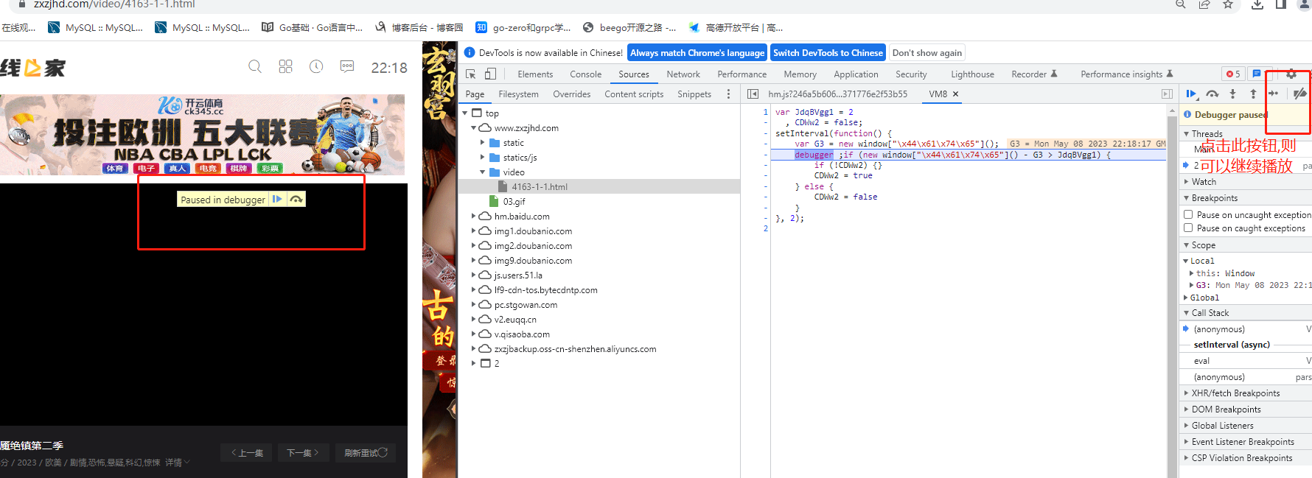Expand hm.baidu.com domain

coord(474,217)
